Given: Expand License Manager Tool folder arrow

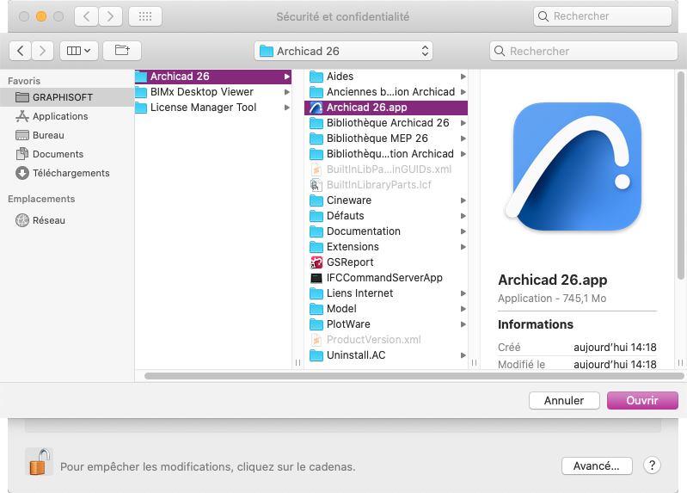Looking at the screenshot, I should tap(287, 108).
